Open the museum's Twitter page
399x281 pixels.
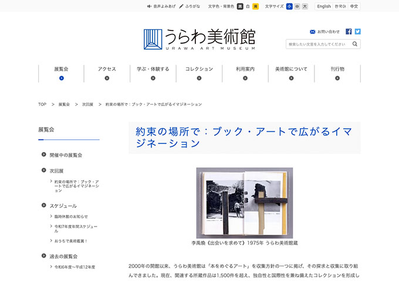pos(357,32)
